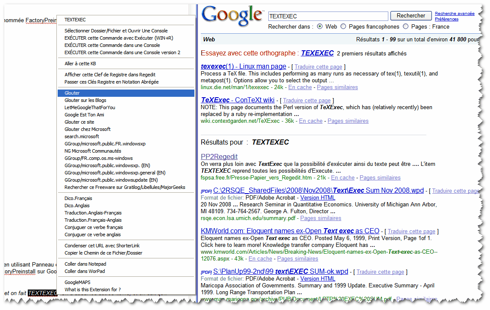490x310 pixels.
Task: Click Pages similaires for fspsa.free.fr result
Action: coord(380,178)
